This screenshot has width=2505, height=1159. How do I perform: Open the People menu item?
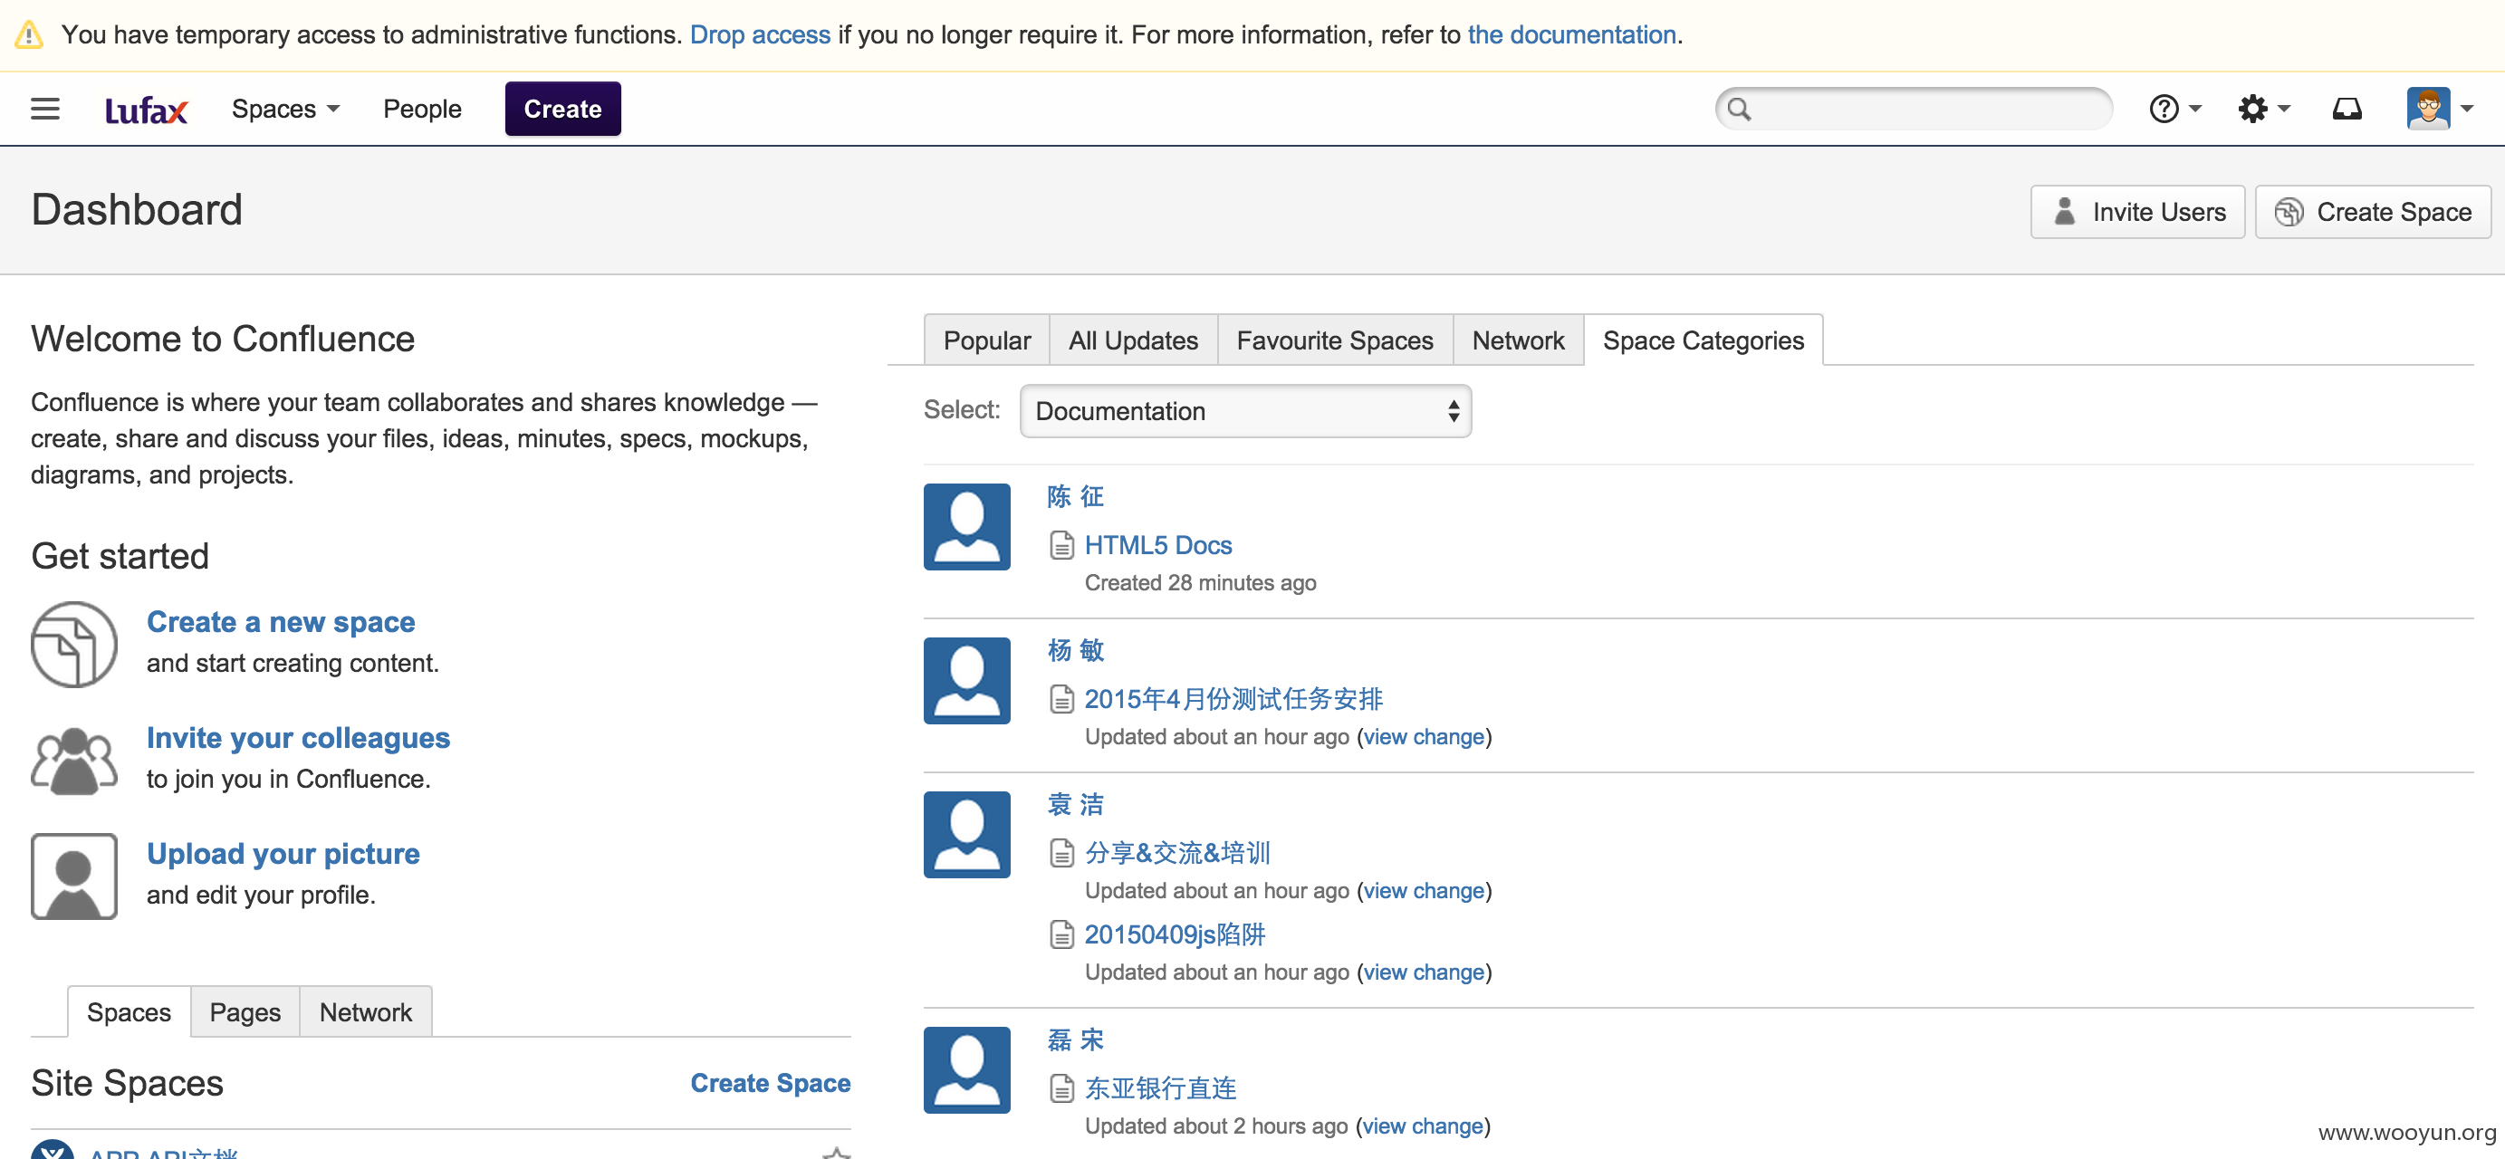pos(422,109)
